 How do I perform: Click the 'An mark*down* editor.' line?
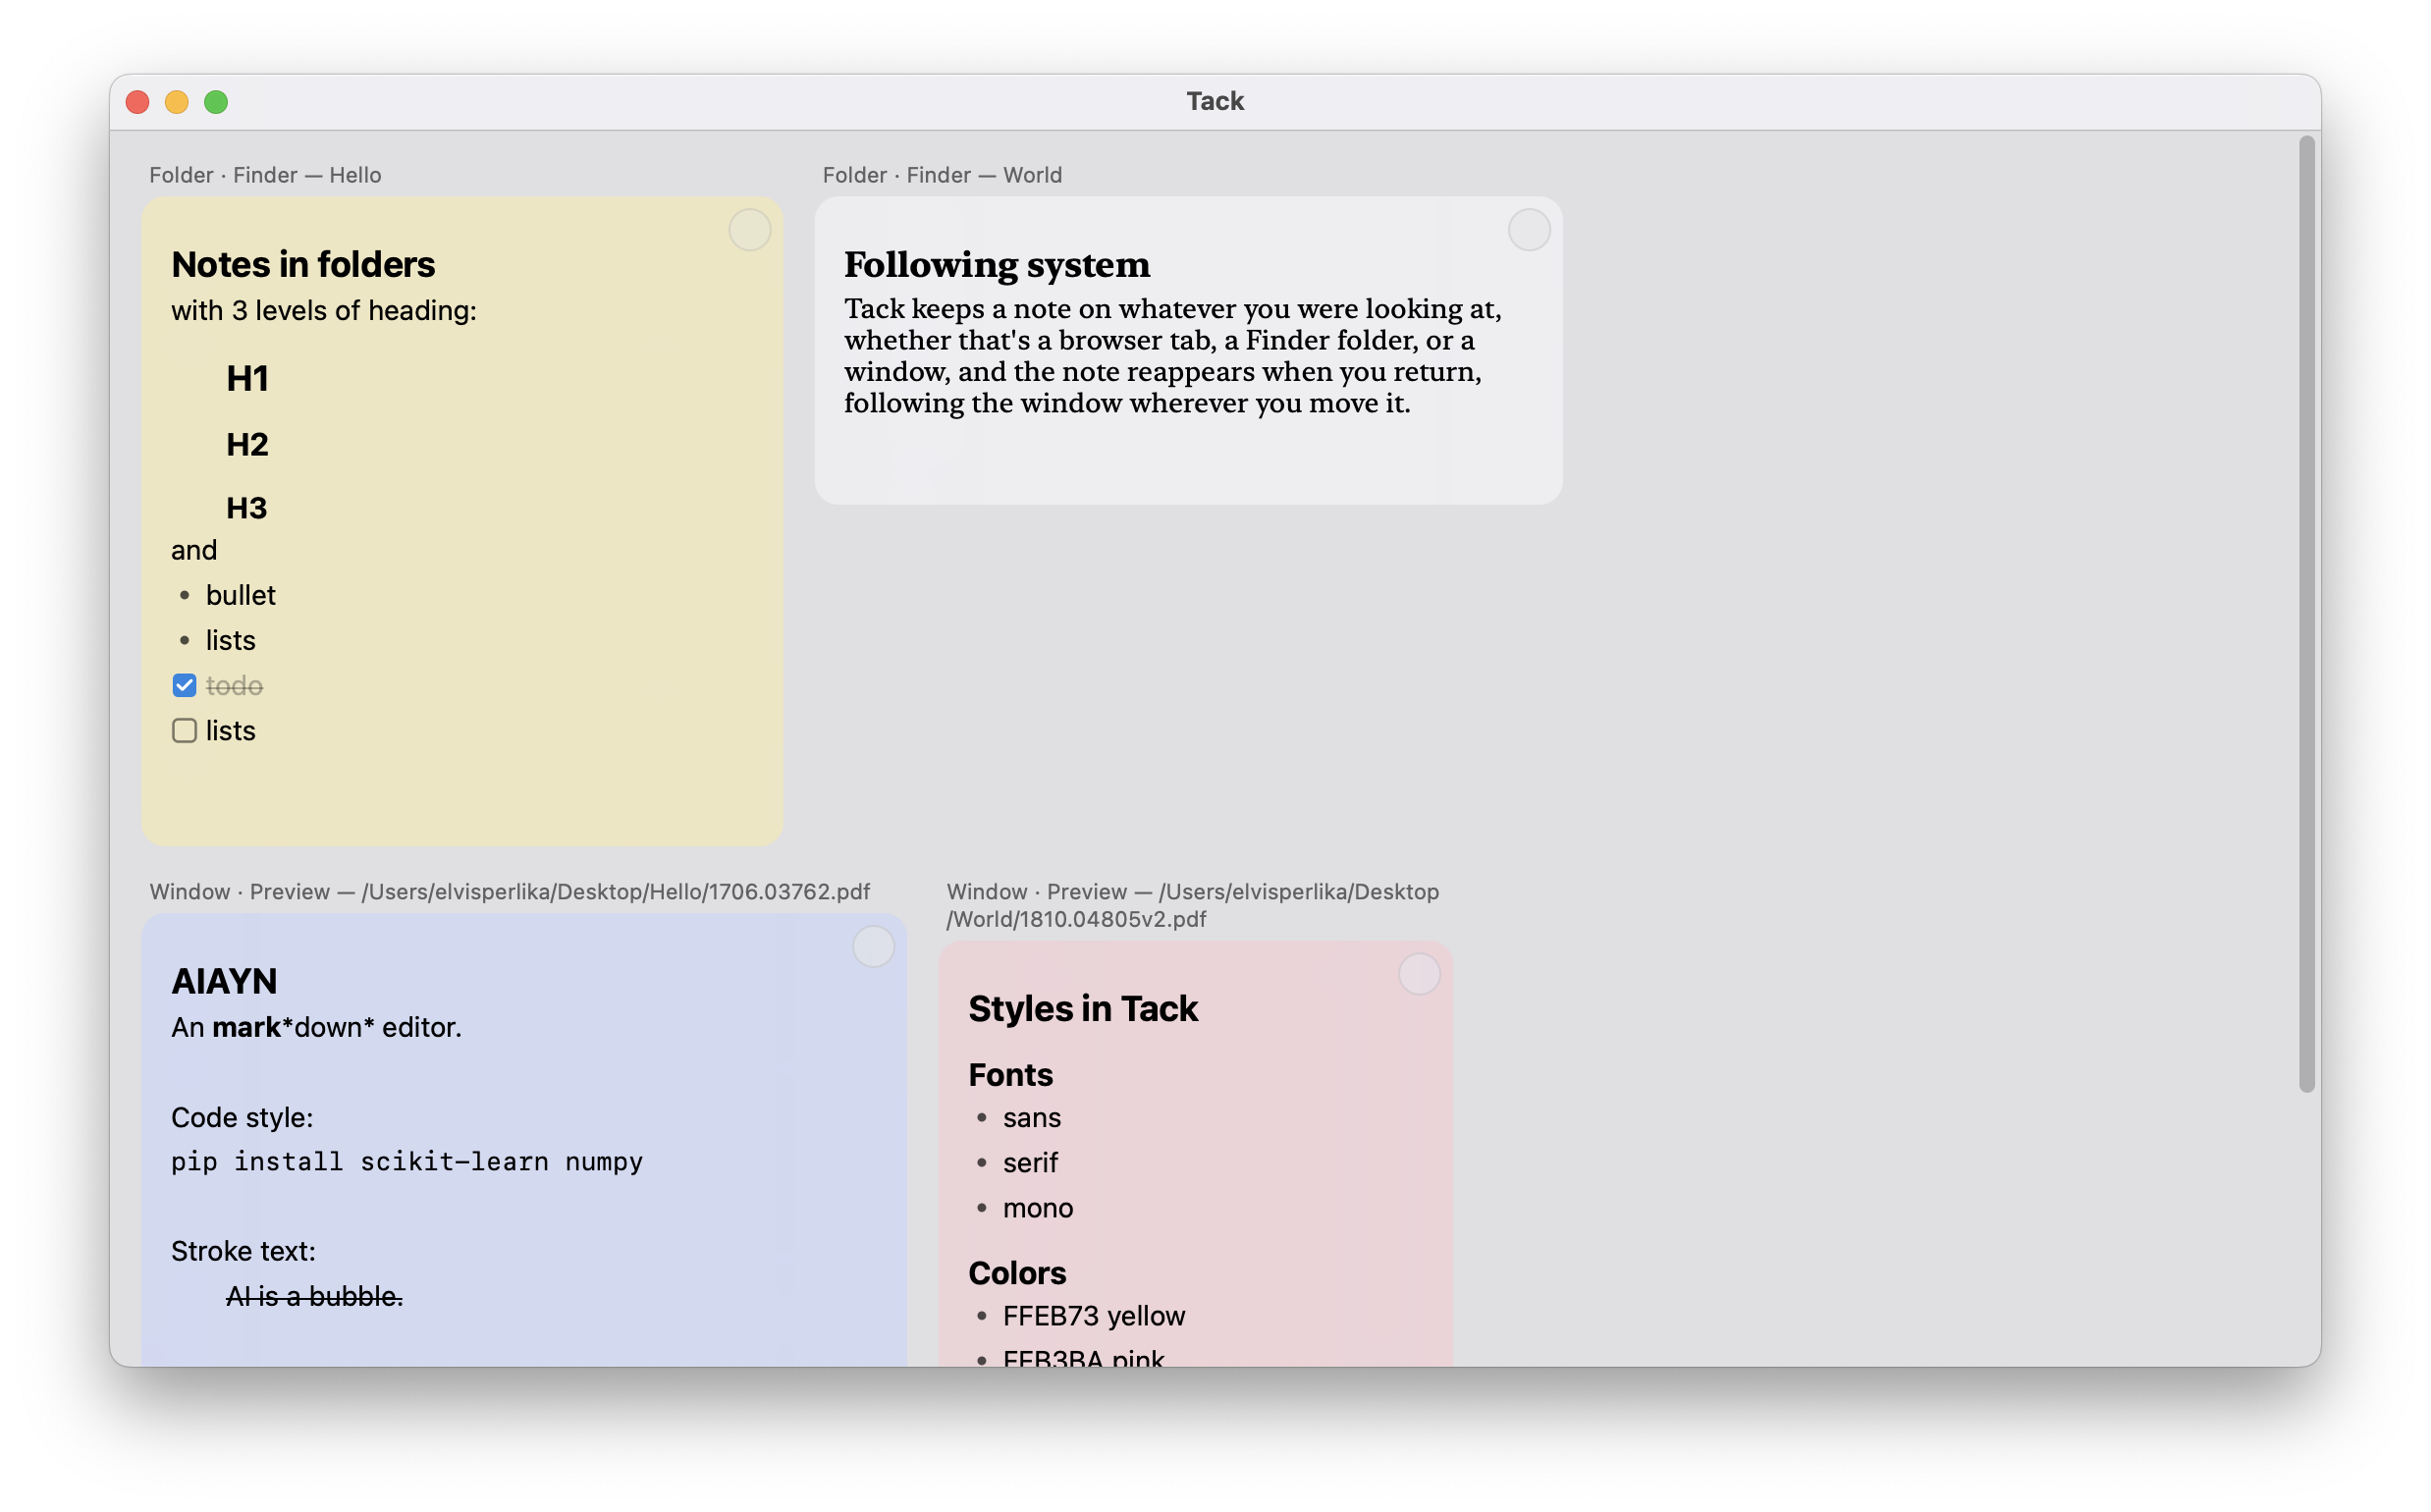[316, 1027]
